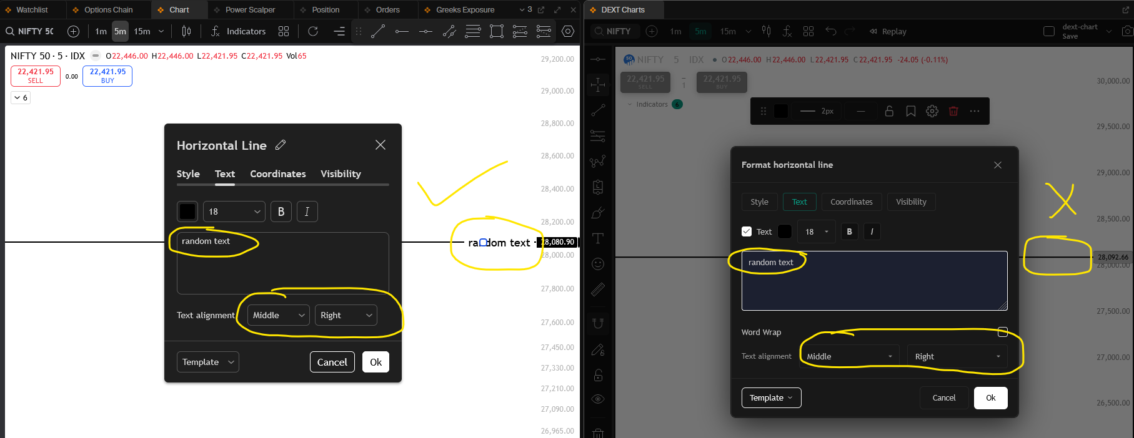Open candlestick chart type in left Chart toolbar

(x=186, y=31)
